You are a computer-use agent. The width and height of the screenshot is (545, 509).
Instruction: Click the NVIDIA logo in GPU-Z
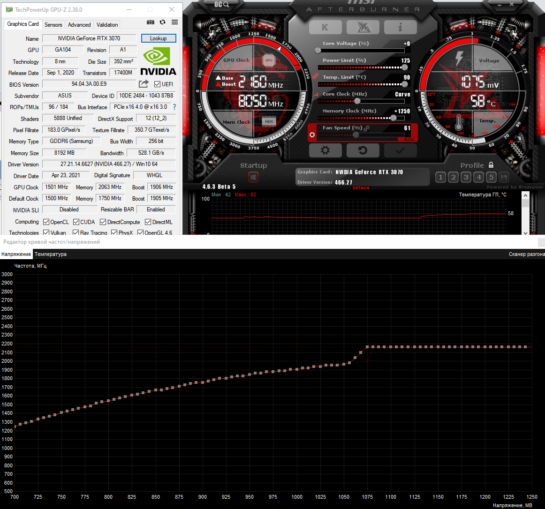(x=158, y=61)
